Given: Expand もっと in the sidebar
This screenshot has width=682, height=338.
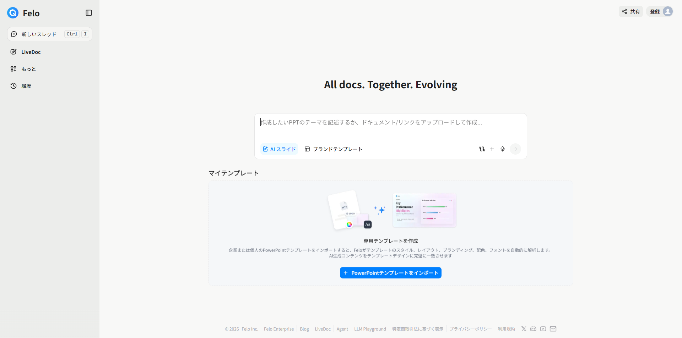Looking at the screenshot, I should (28, 69).
